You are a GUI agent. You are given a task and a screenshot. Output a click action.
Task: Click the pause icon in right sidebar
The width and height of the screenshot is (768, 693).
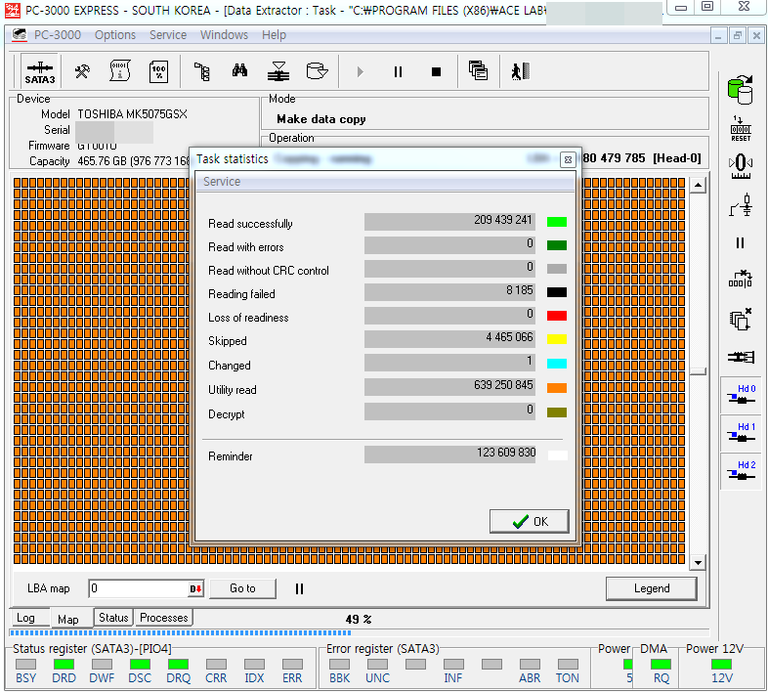tap(740, 243)
